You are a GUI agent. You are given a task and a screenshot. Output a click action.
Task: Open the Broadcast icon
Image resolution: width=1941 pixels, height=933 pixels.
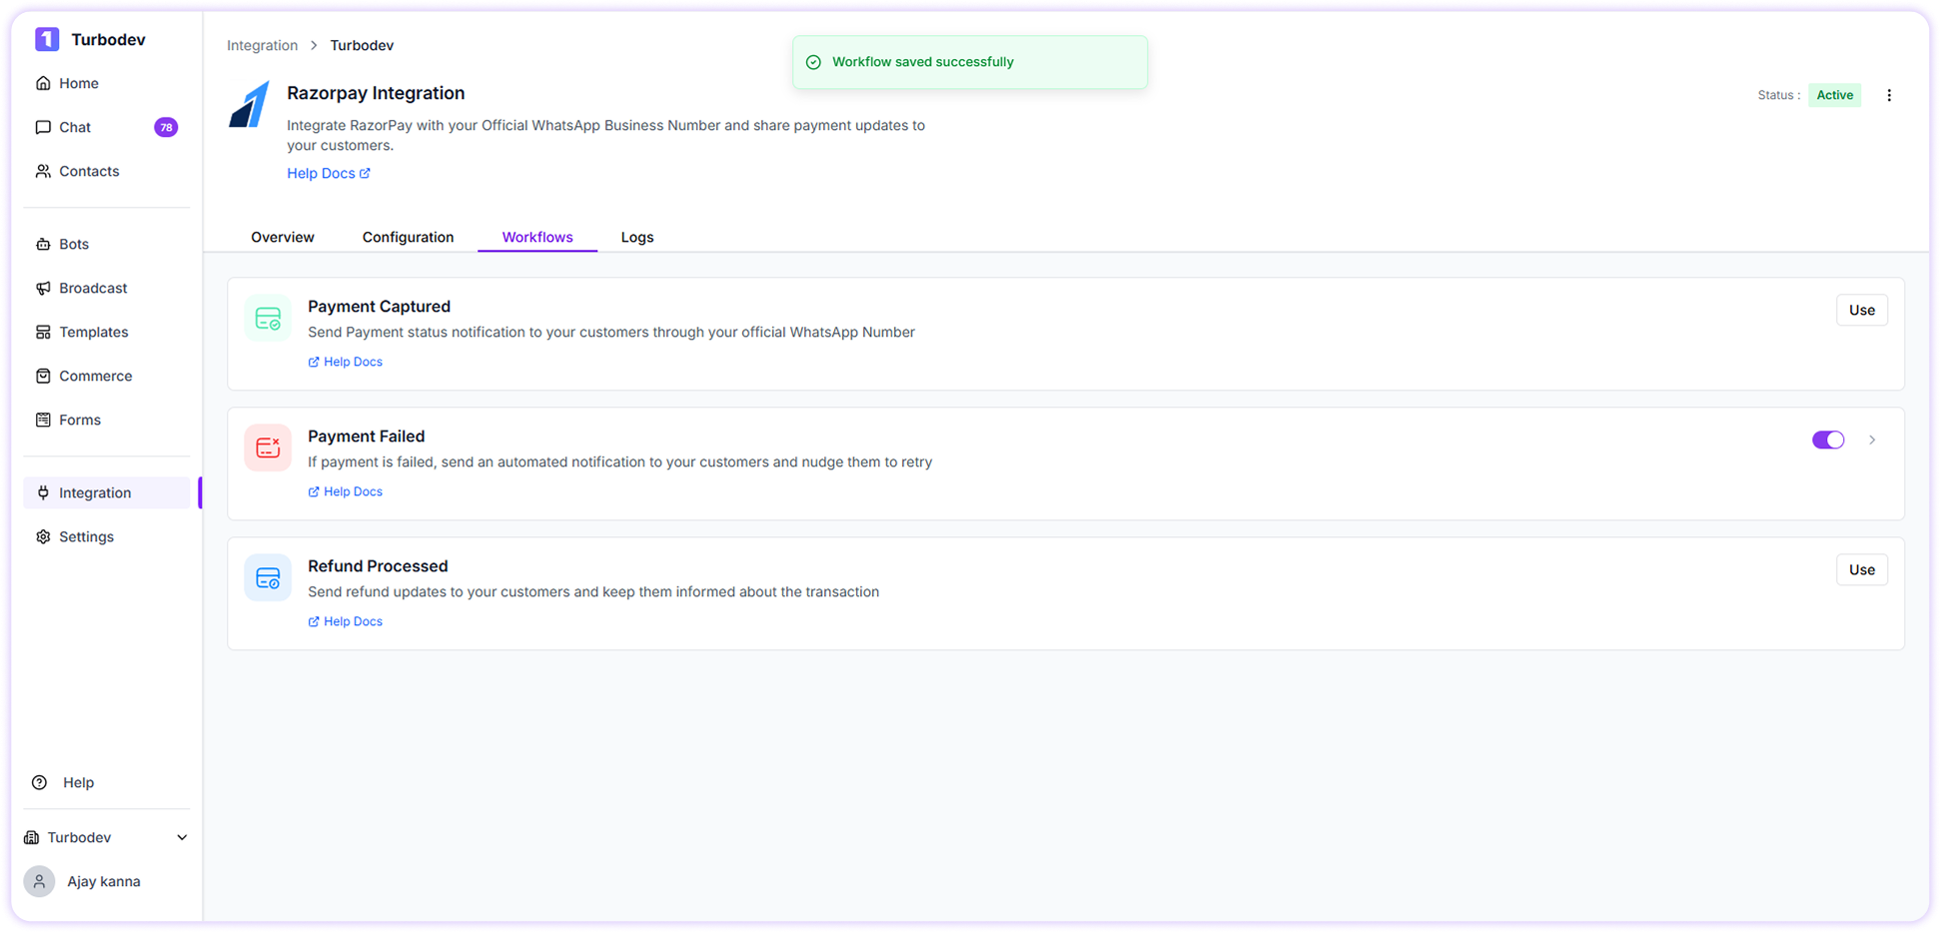pos(42,288)
